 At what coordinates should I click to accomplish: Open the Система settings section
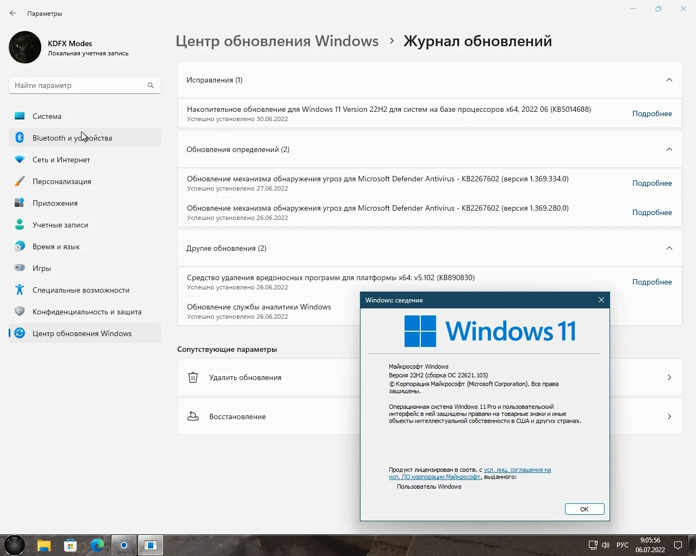[85, 116]
